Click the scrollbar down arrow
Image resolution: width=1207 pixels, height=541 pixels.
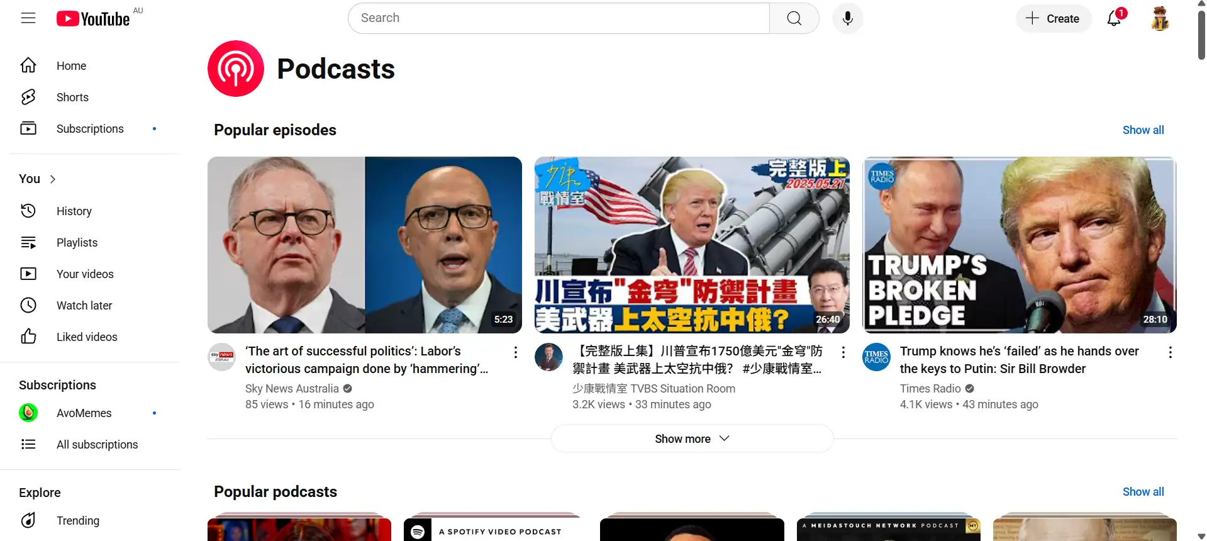(1201, 537)
